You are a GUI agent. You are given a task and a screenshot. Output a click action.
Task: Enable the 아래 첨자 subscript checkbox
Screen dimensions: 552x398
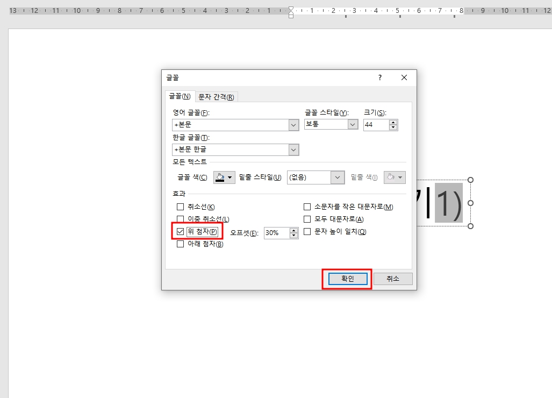180,244
